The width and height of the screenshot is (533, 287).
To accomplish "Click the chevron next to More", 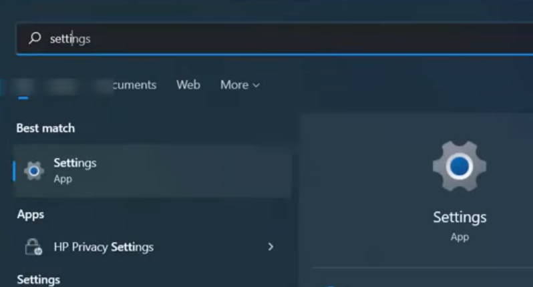I will point(256,85).
